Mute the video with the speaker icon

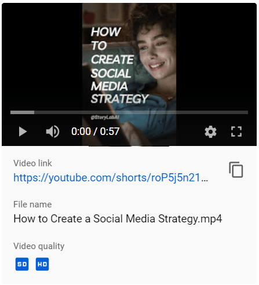(x=52, y=131)
